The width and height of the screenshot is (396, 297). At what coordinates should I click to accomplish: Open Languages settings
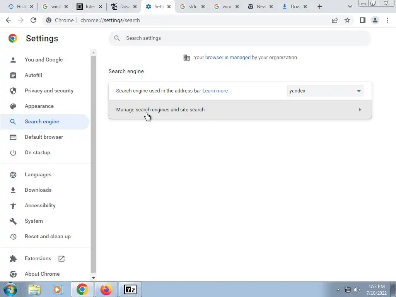point(38,174)
